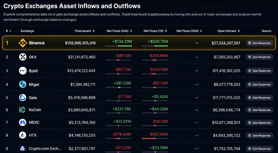Screen dimensions: 278x153
Task: Click the Gate exchange logo
Action: 23,98
